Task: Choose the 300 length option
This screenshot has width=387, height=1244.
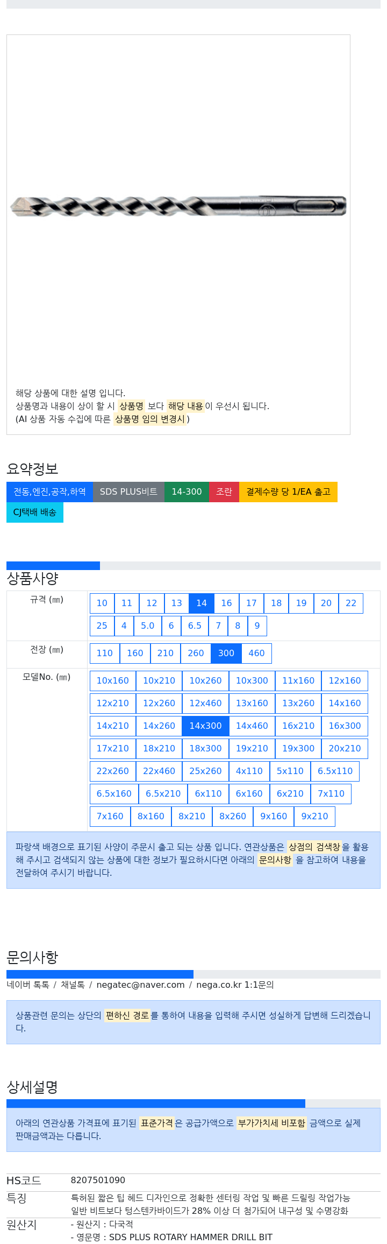Action: point(226,653)
